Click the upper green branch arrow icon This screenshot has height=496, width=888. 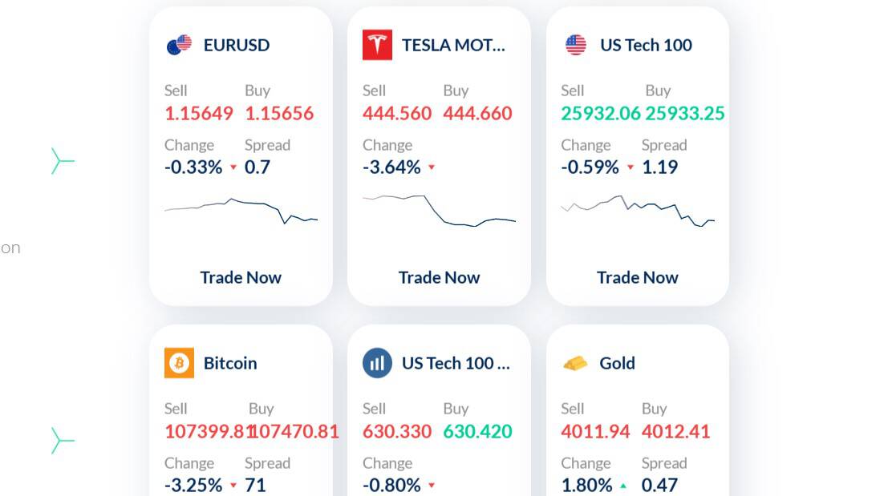click(x=63, y=161)
